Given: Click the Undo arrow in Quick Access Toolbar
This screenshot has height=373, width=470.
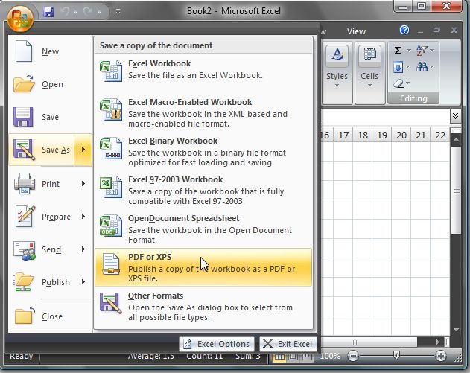Looking at the screenshot, I should (x=65, y=11).
